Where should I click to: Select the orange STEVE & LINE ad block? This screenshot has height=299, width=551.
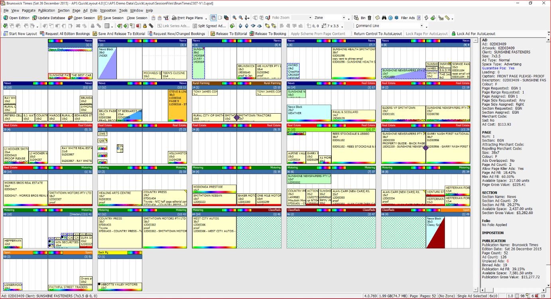[177, 106]
